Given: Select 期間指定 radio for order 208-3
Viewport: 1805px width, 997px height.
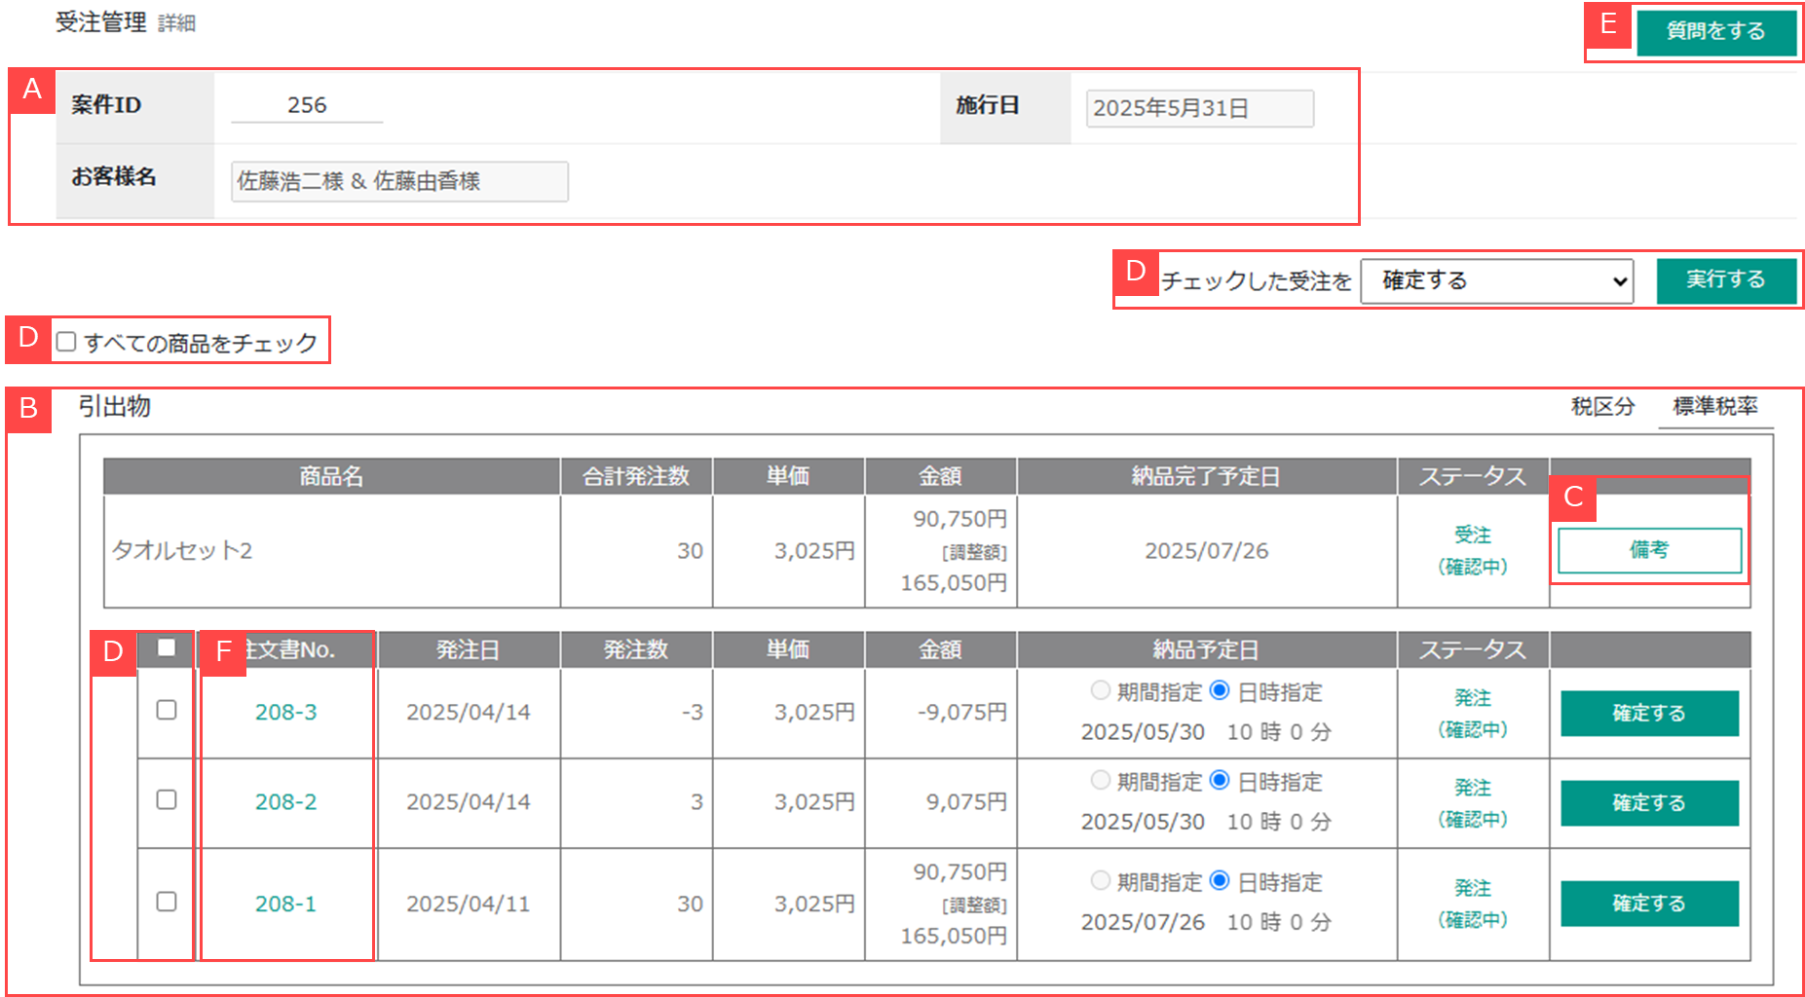Looking at the screenshot, I should (1101, 691).
